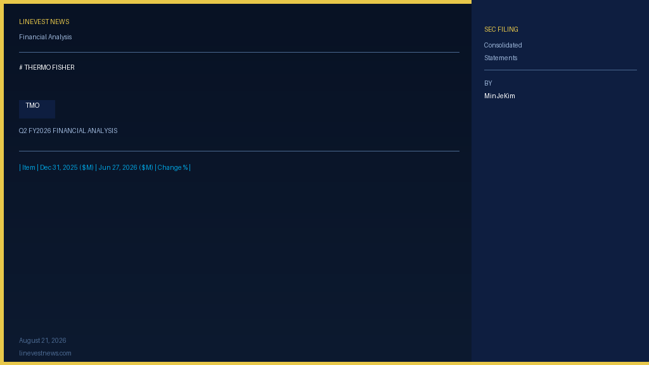The image size is (649, 365).
Task: Select the Dec 31, 2025 ($M) column
Action: (67, 167)
